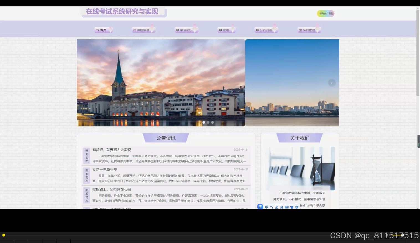Click the star icon on 首页
420x243 pixels.
98,30
